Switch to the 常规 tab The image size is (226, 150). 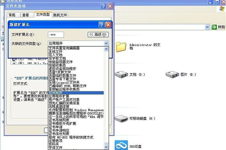pyautogui.click(x=12, y=15)
